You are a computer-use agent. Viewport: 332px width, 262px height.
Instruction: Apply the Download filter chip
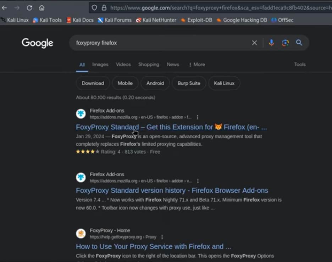coord(93,83)
